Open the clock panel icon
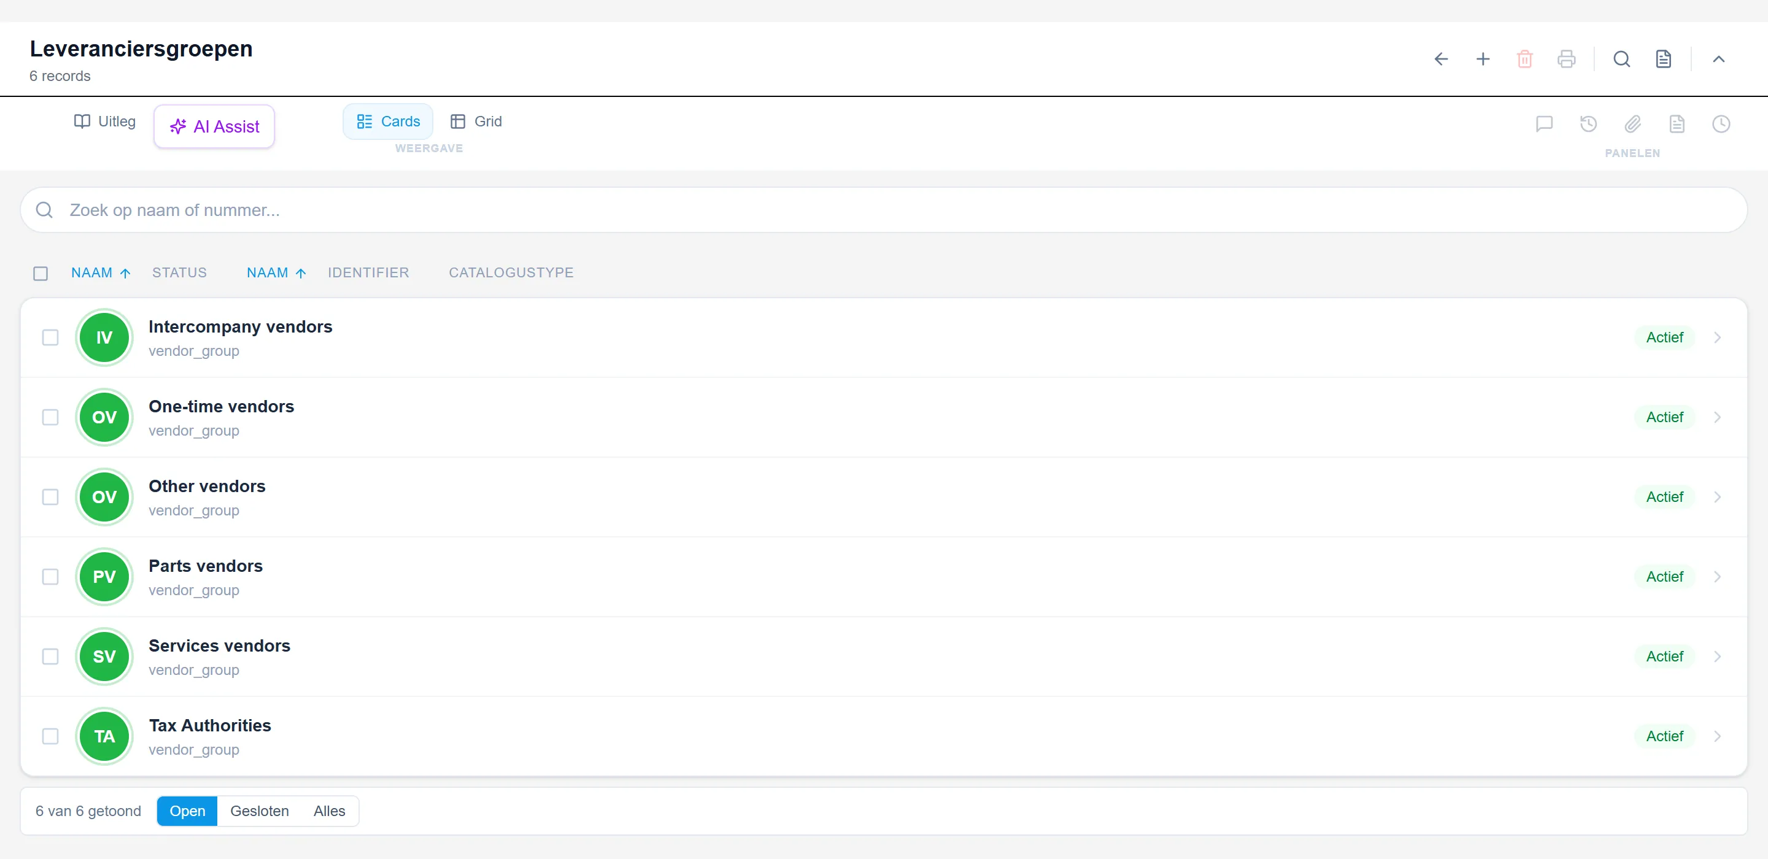 coord(1721,123)
